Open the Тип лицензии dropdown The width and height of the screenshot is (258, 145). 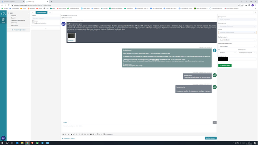[x=247, y=53]
